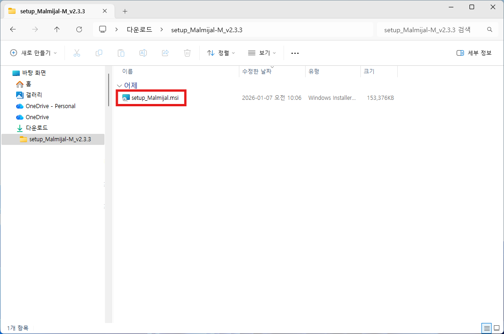Viewport: 504px width, 334px height.
Task: Click the Copy icon in toolbar
Action: [x=99, y=53]
